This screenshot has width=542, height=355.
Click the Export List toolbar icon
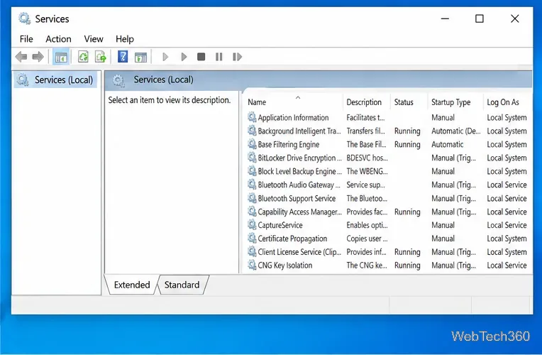tap(101, 57)
